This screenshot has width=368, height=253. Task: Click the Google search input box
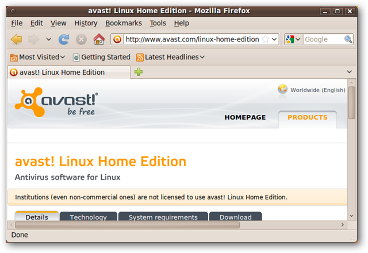click(x=323, y=39)
